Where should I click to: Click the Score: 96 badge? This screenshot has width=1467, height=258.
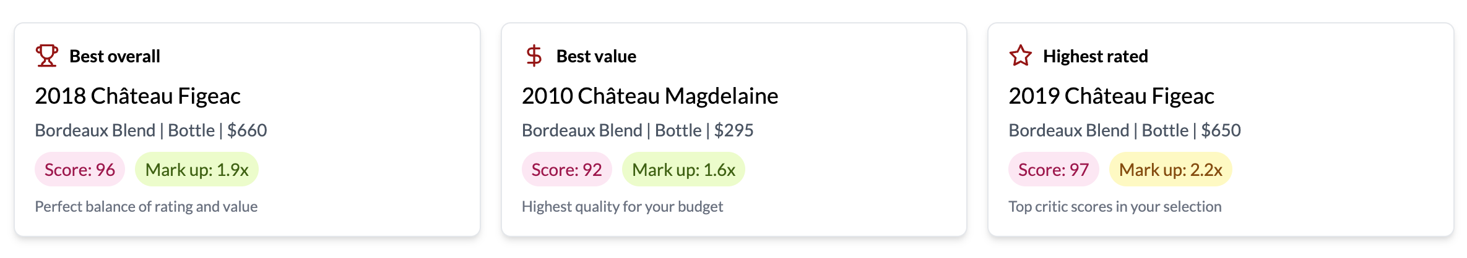pos(80,170)
